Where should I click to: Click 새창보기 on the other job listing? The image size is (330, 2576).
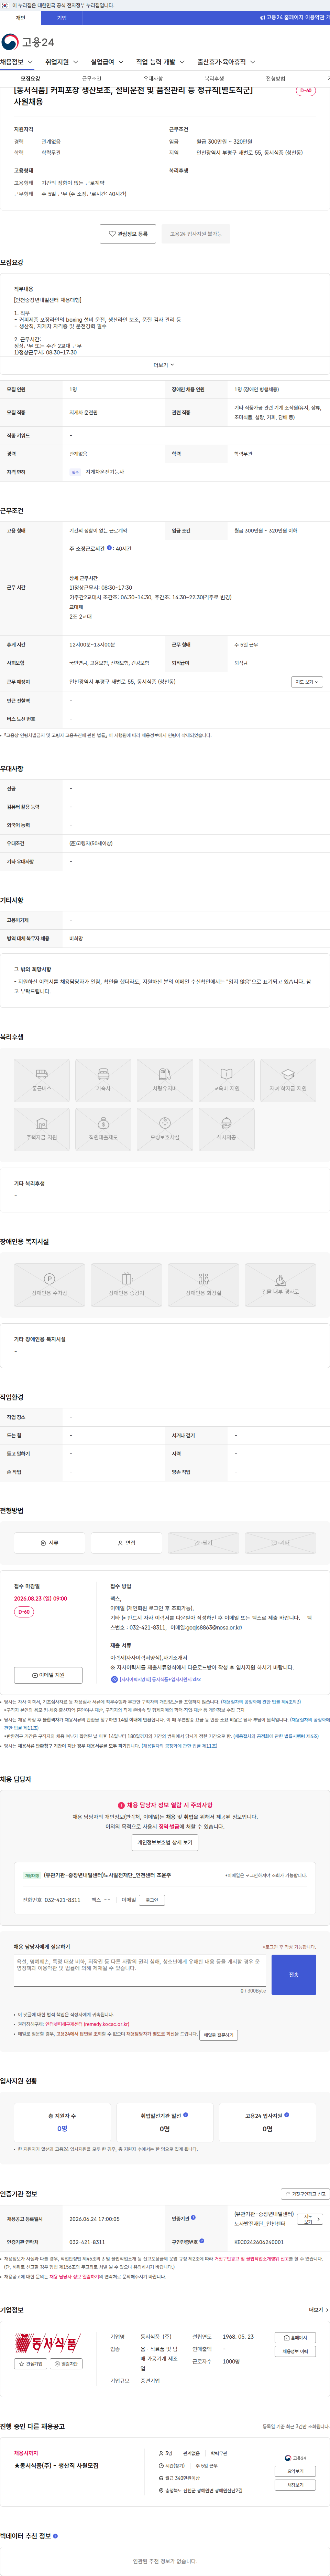[x=295, y=2485]
